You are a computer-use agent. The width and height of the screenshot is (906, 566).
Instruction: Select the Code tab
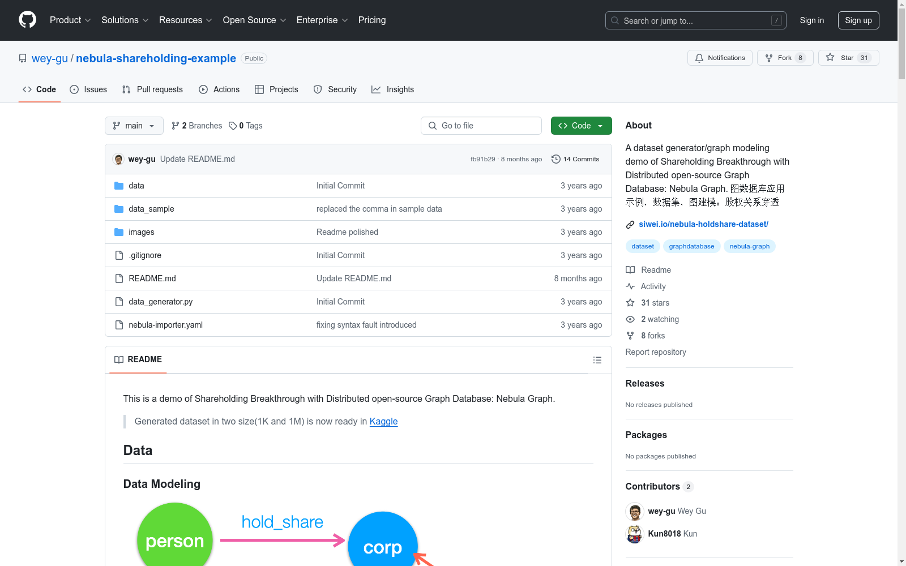(40, 89)
